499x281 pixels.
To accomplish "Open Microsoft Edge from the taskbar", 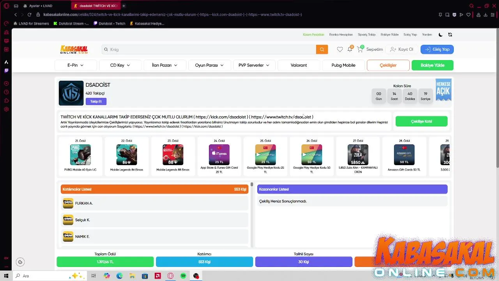I will click(x=119, y=276).
